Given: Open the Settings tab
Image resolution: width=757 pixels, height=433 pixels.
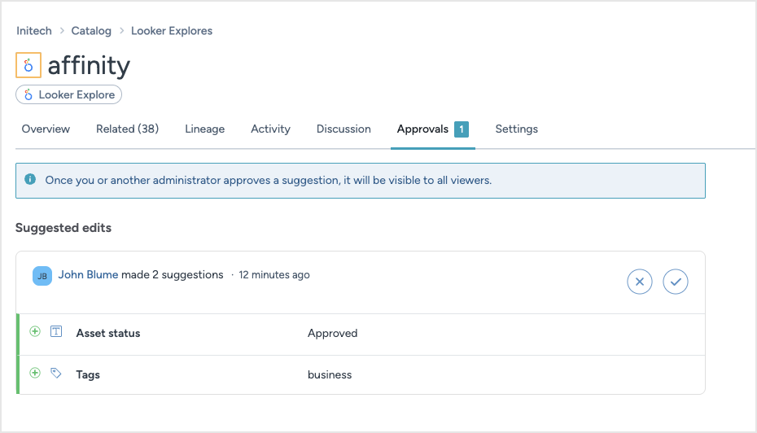Looking at the screenshot, I should tap(517, 129).
